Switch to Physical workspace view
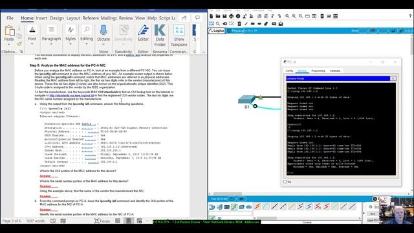 pos(237,30)
